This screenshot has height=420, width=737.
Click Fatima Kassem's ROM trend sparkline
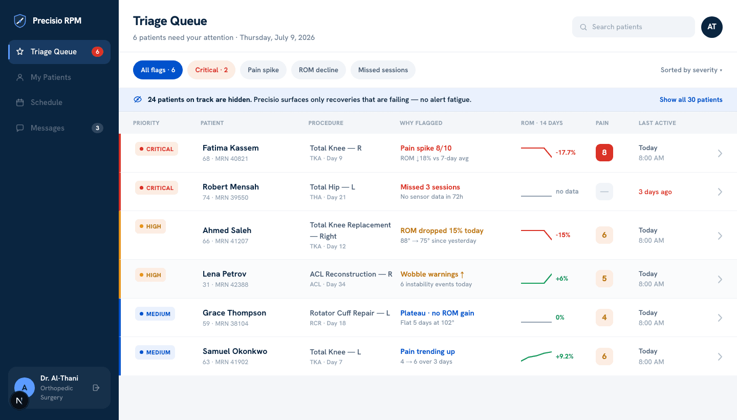coord(536,153)
